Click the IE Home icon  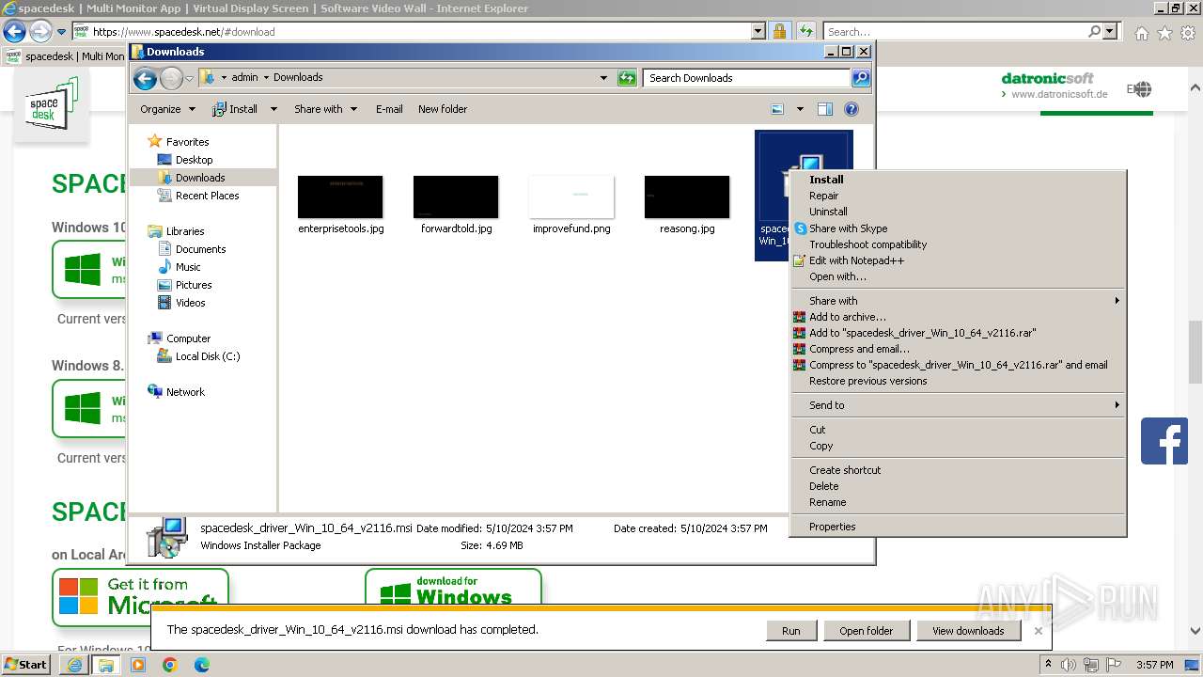pyautogui.click(x=1141, y=33)
